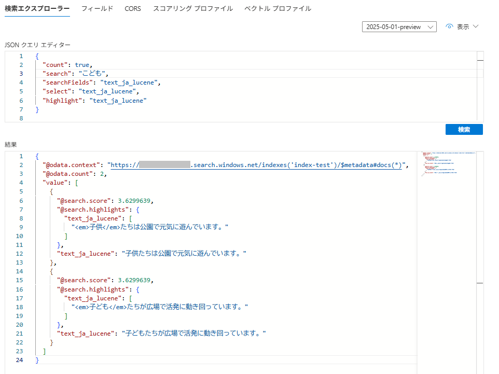Click the @search.highlights line, result line 16

[98, 289]
